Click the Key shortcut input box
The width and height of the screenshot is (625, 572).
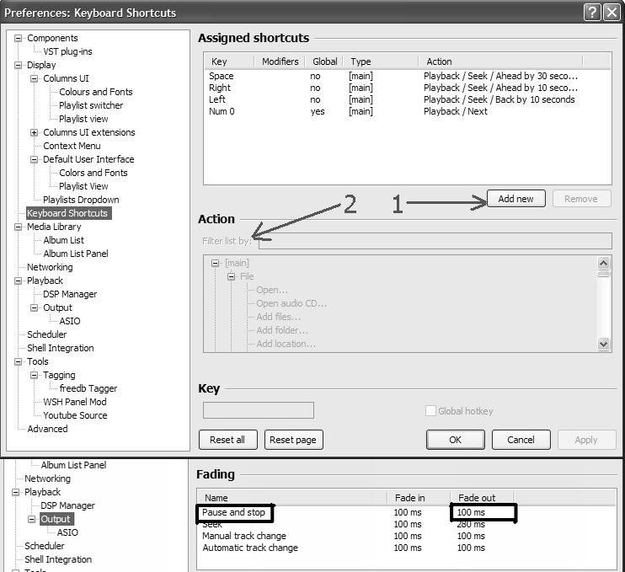coord(258,410)
